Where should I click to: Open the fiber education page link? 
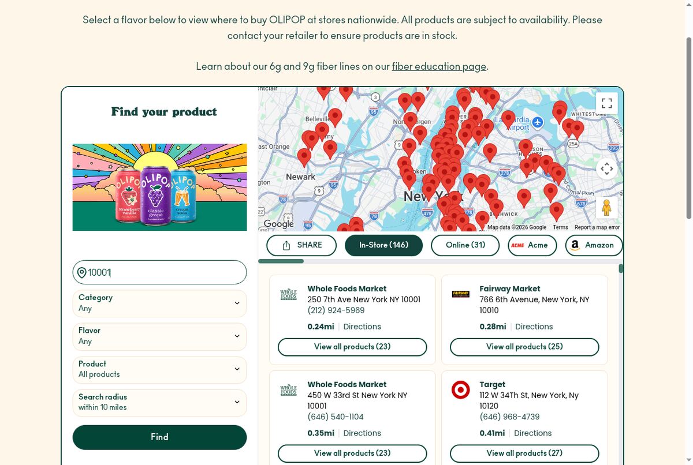439,66
